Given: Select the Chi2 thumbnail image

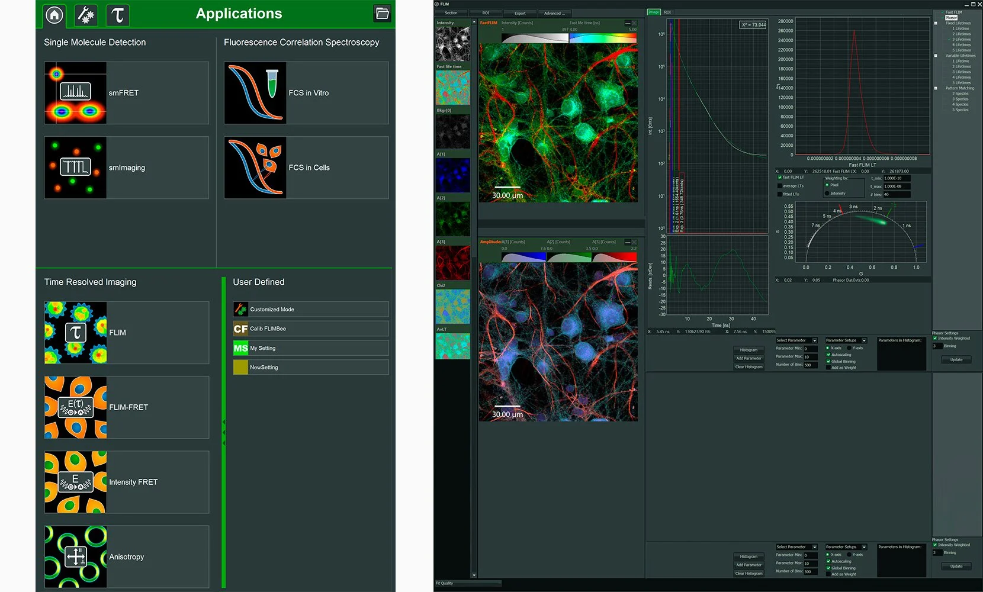Looking at the screenshot, I should [453, 306].
